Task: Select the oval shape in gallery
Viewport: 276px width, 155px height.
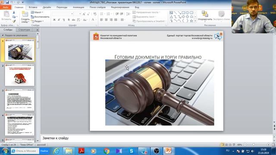Action: [187, 12]
